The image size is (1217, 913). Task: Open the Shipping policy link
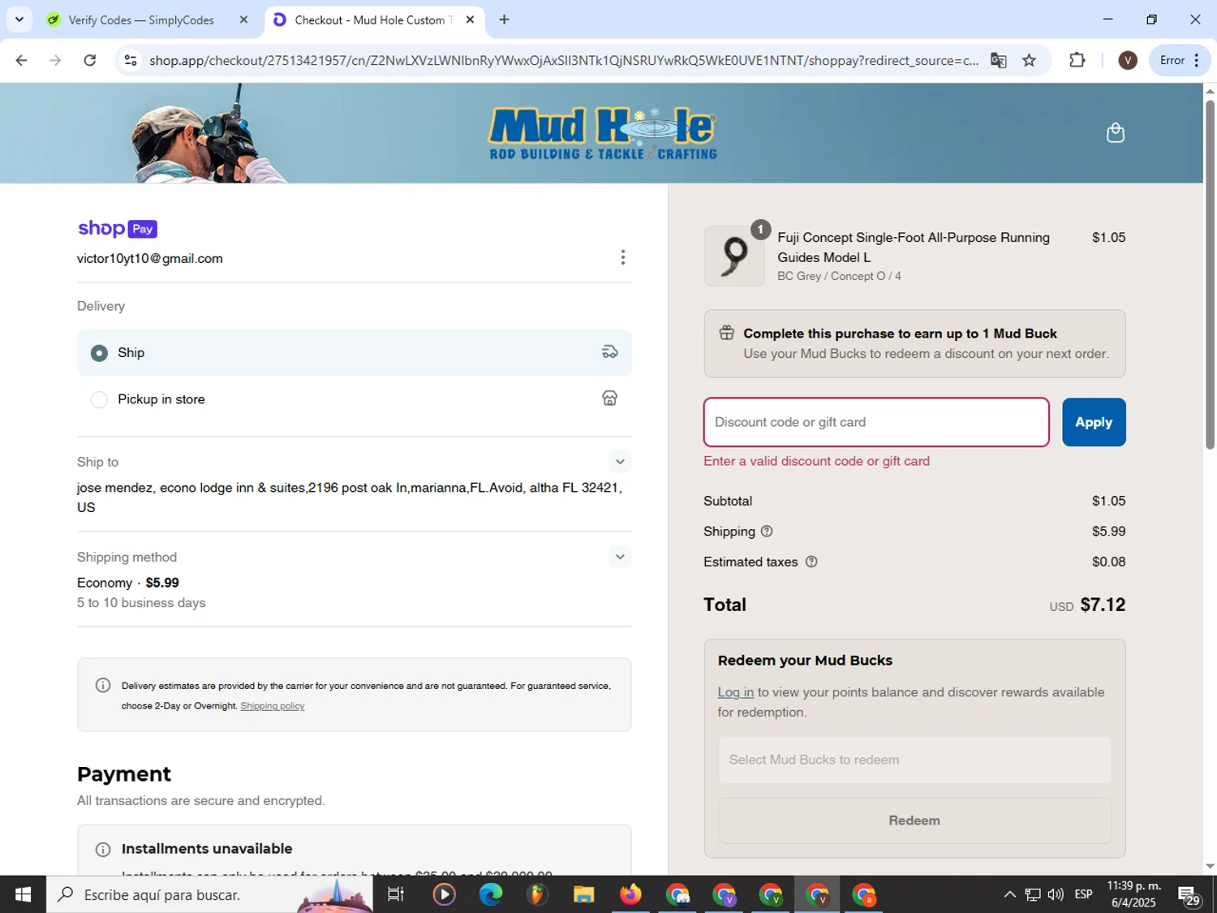tap(272, 706)
